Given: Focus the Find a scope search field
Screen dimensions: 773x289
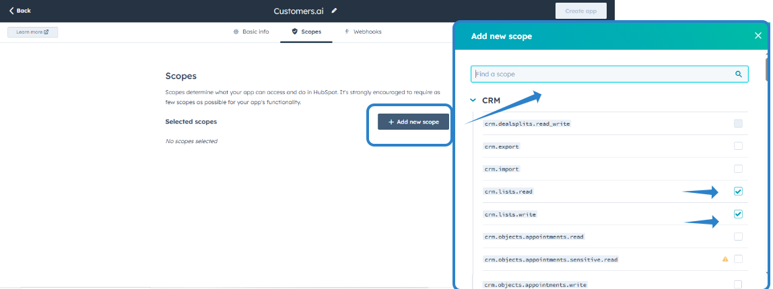Looking at the screenshot, I should point(609,74).
